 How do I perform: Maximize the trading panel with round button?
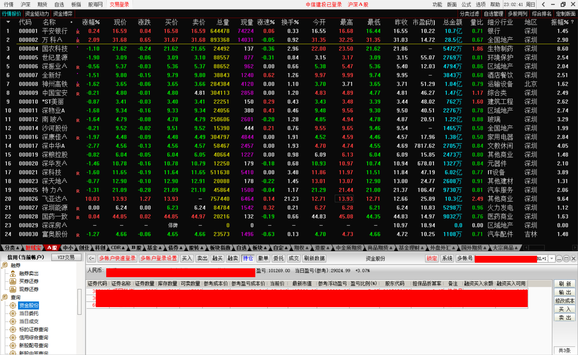pos(566,259)
